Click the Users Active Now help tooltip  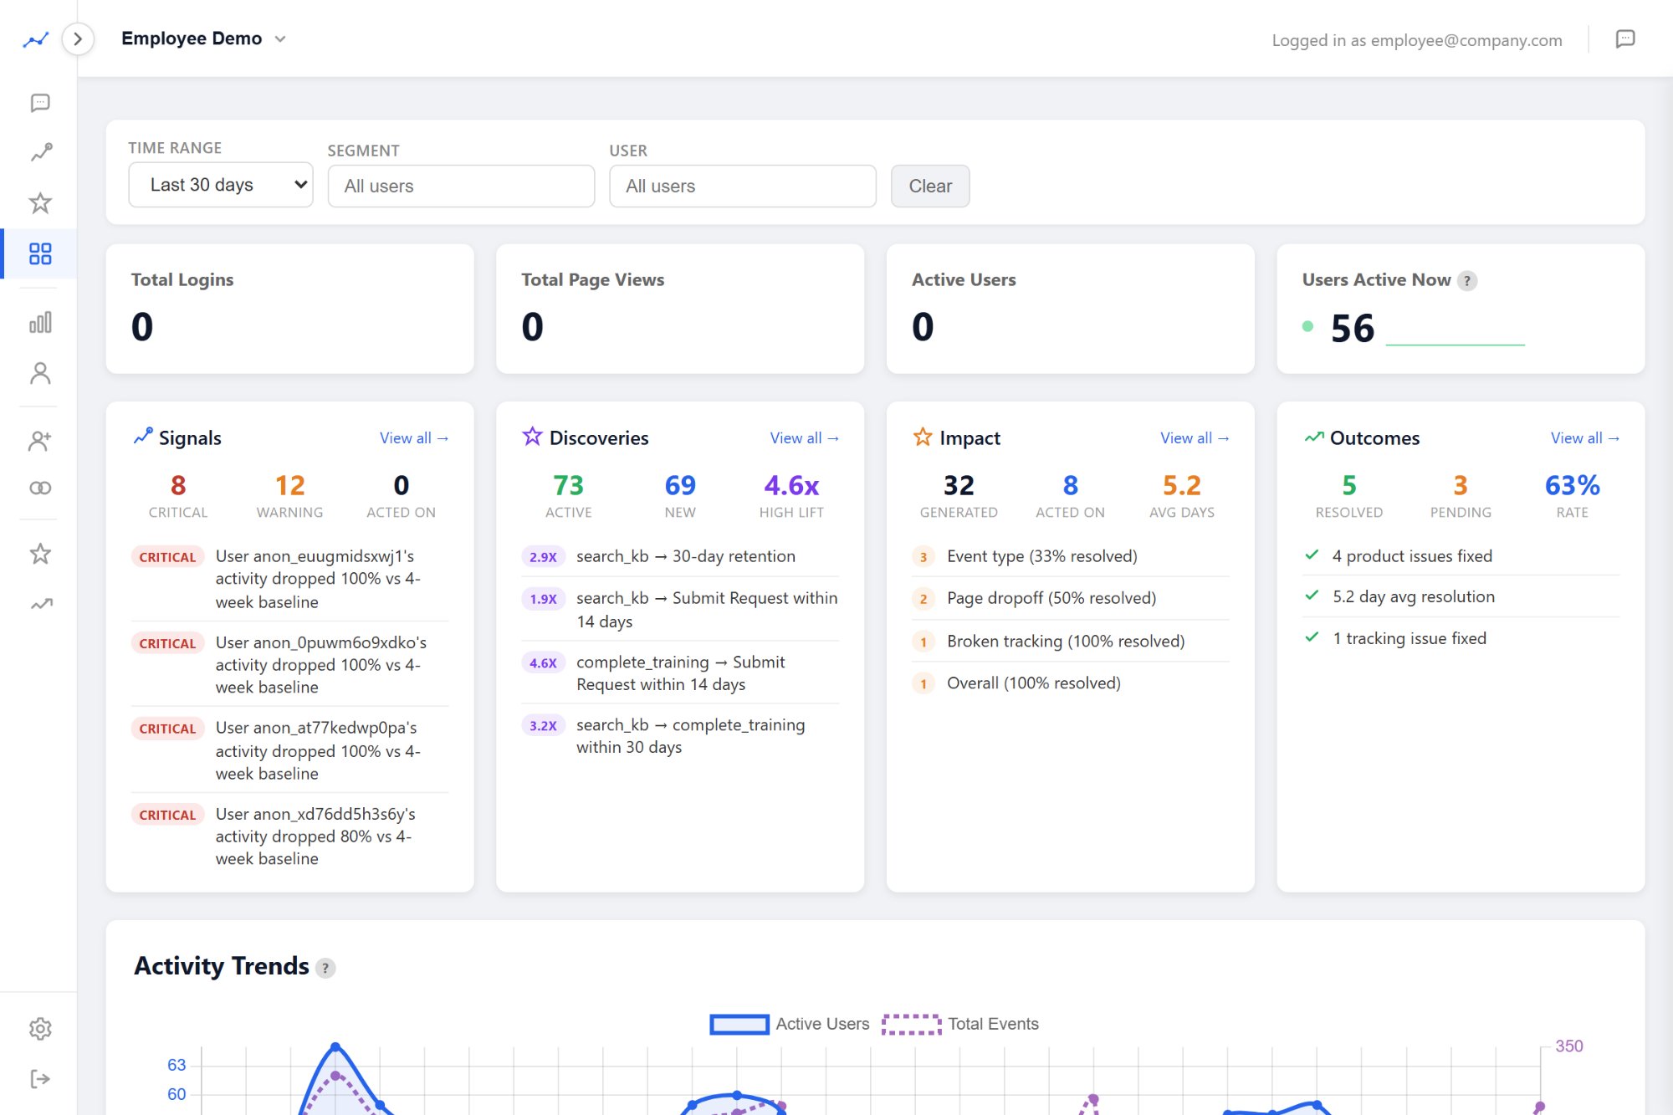click(1468, 280)
